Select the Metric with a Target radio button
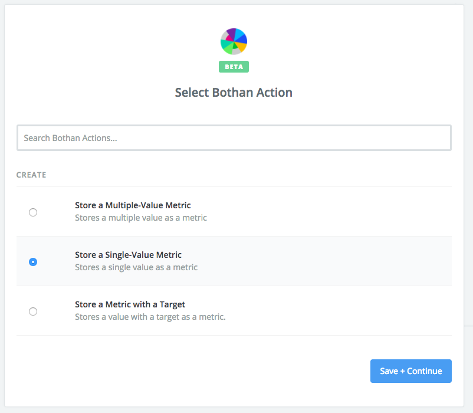The width and height of the screenshot is (473, 413). point(33,312)
